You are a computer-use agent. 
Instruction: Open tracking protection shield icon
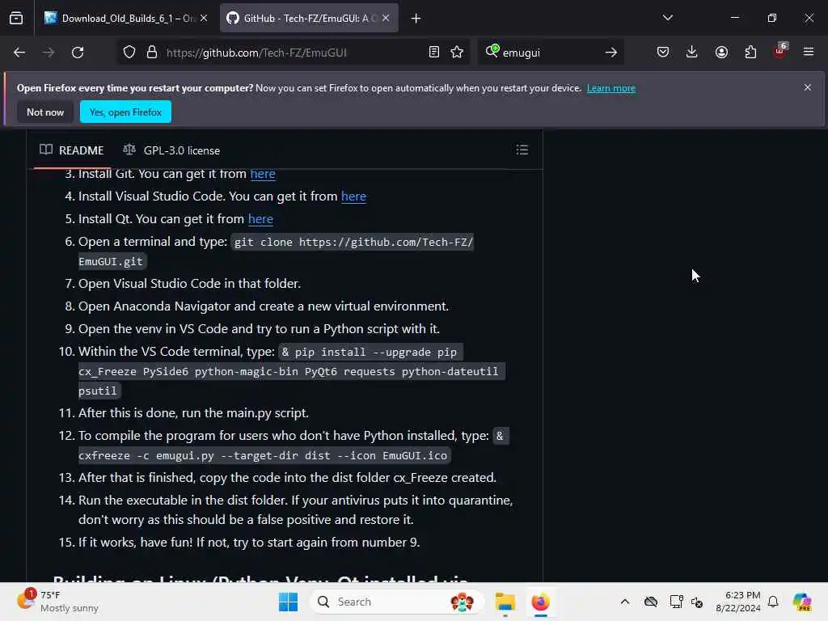pos(129,53)
